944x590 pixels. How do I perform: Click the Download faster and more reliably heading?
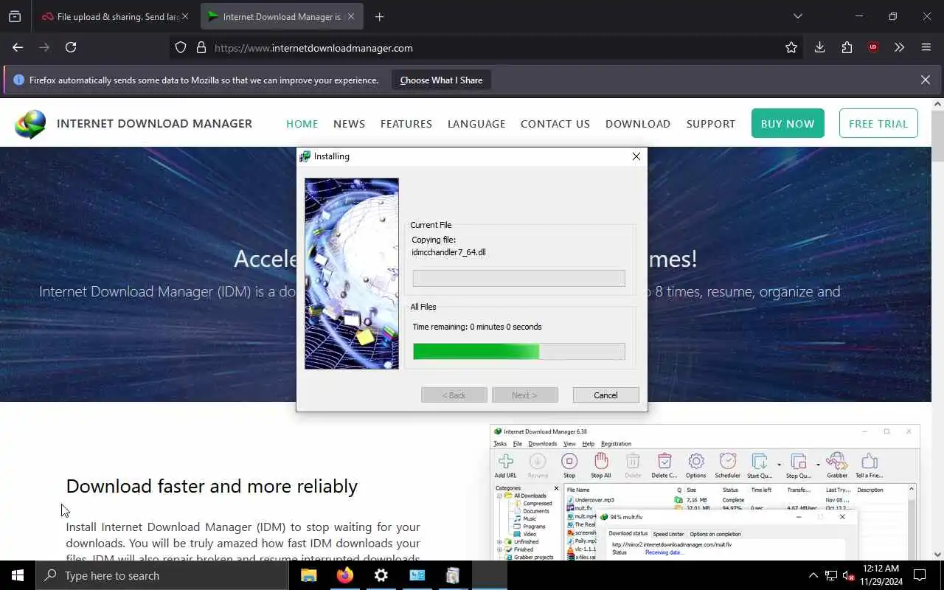tap(212, 486)
